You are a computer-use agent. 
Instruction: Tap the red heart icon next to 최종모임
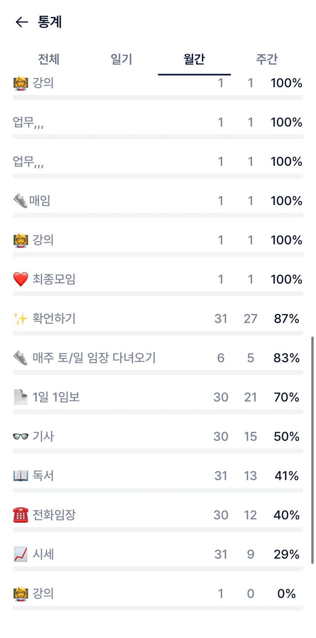(x=21, y=279)
